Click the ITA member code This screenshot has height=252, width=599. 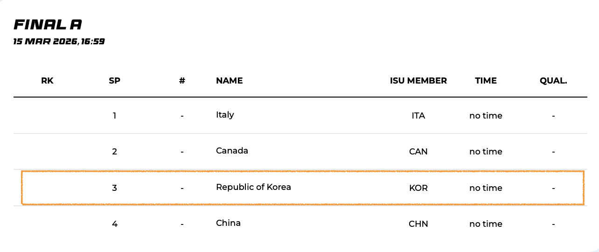tap(418, 116)
